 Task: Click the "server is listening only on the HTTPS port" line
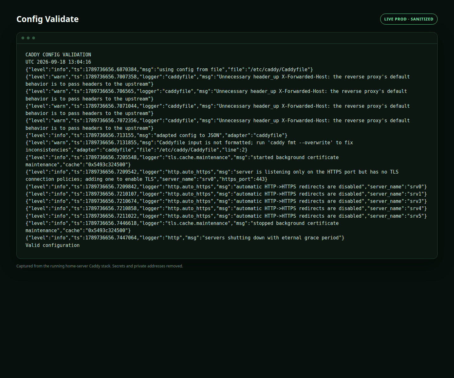pyautogui.click(x=212, y=175)
